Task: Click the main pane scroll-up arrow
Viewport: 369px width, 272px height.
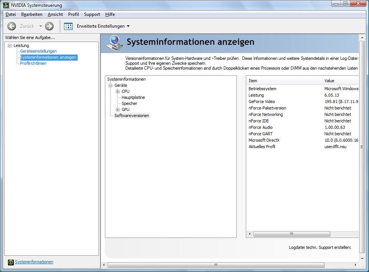Action: (362, 38)
